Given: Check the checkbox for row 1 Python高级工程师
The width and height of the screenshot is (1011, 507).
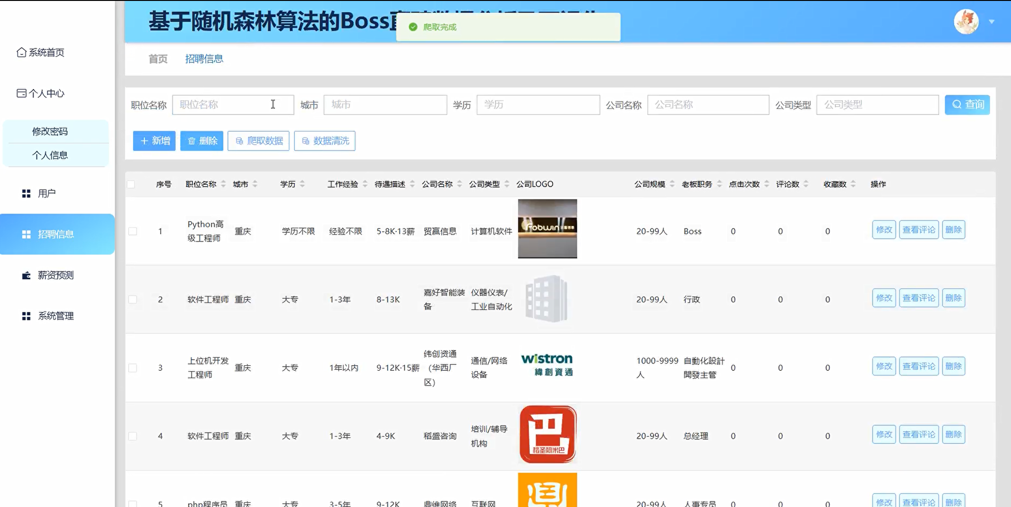Looking at the screenshot, I should tap(133, 231).
